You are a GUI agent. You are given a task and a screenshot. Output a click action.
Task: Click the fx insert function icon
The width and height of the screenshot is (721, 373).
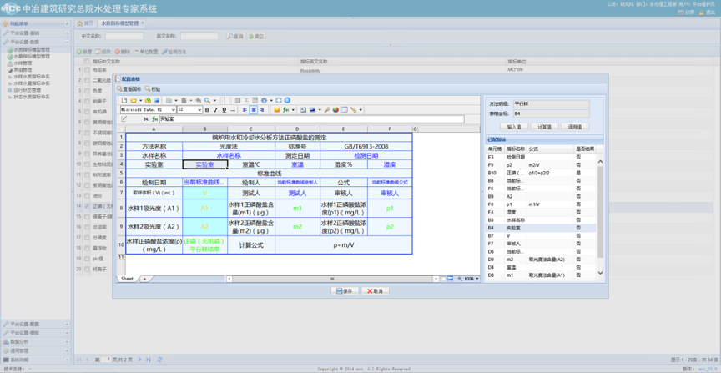tap(285, 110)
